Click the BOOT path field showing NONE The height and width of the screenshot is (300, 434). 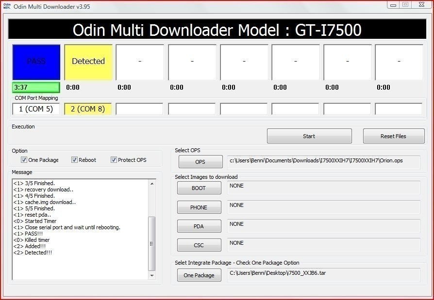point(324,188)
